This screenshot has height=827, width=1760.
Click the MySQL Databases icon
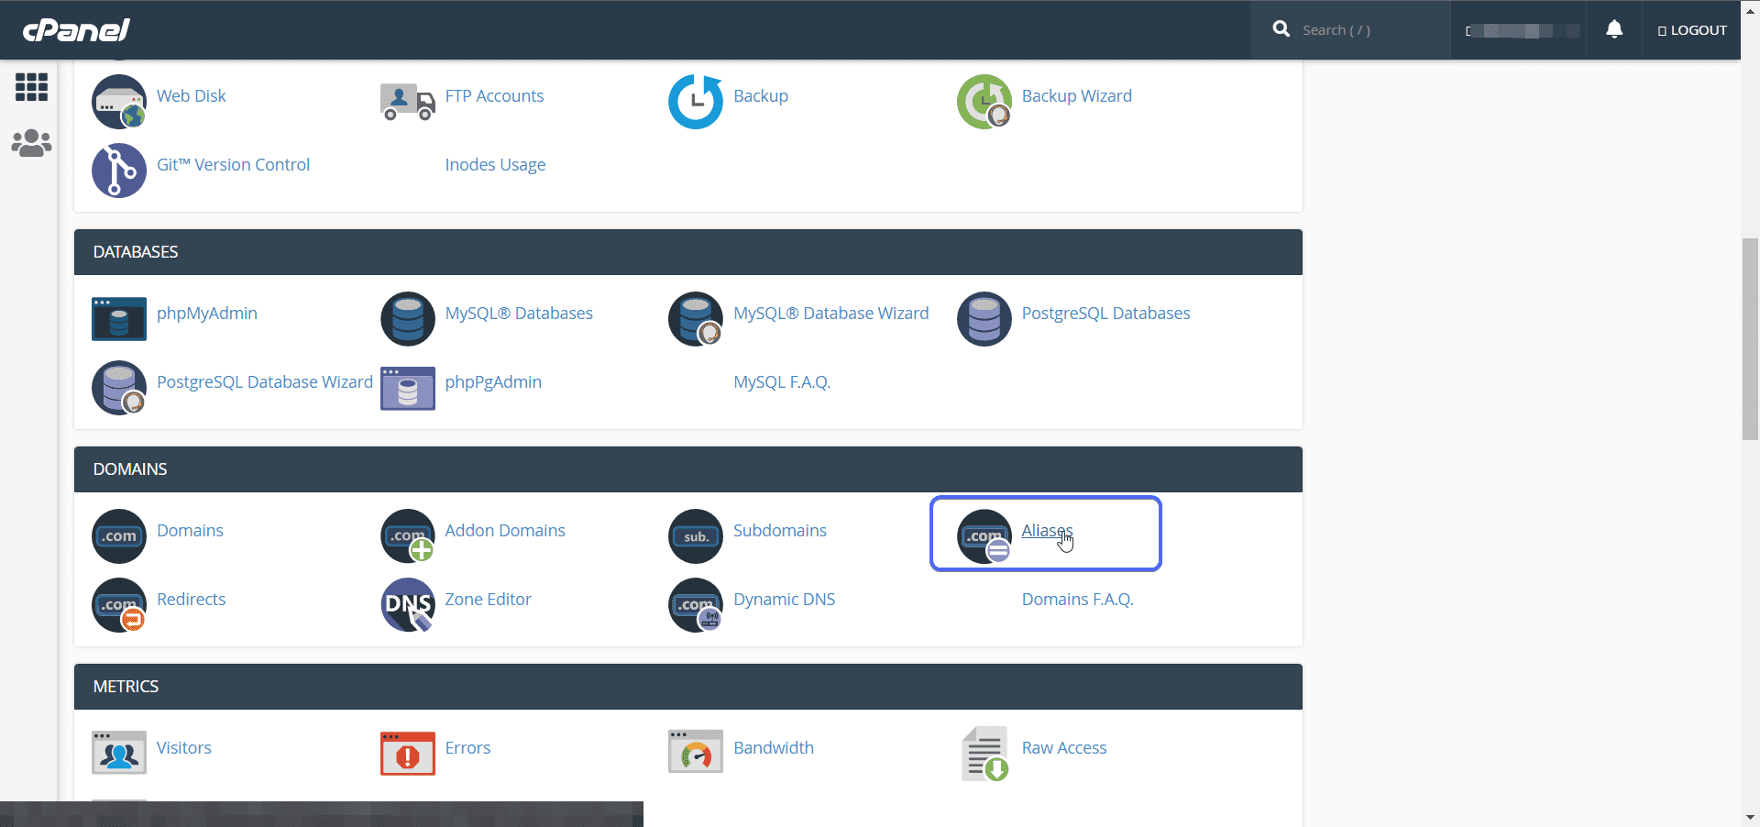coord(408,319)
